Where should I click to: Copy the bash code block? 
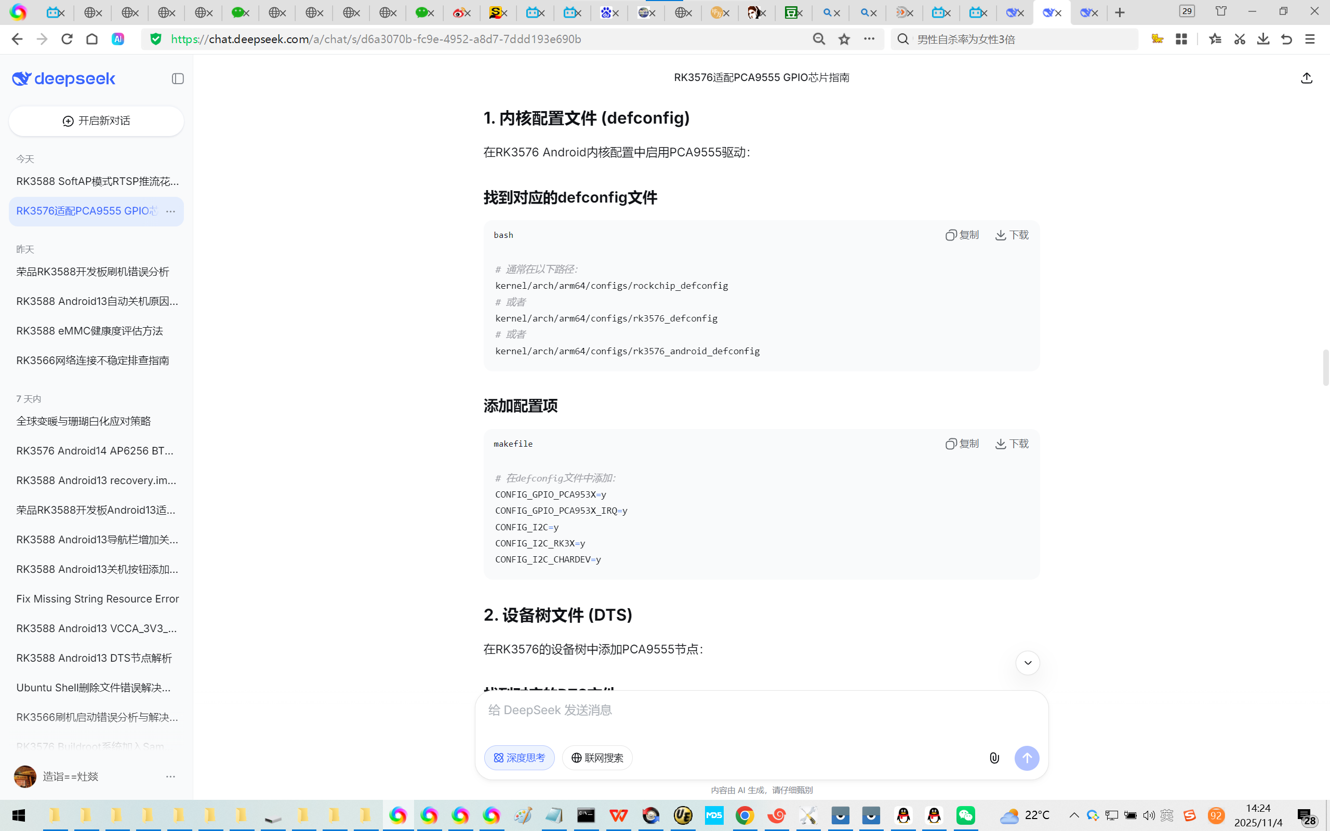tap(962, 235)
